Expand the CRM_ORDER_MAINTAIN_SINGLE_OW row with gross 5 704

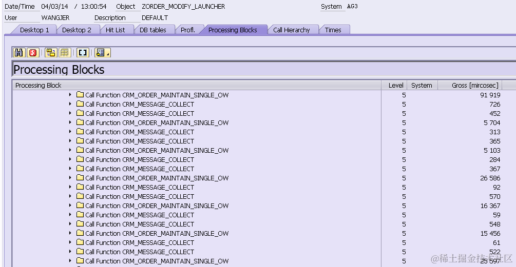(x=70, y=122)
